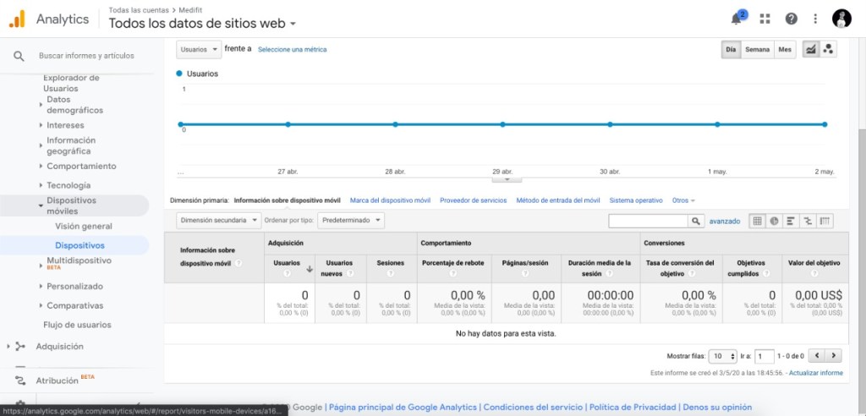Switch to data table view icon
Viewport: 866px width, 416px height.
(757, 221)
